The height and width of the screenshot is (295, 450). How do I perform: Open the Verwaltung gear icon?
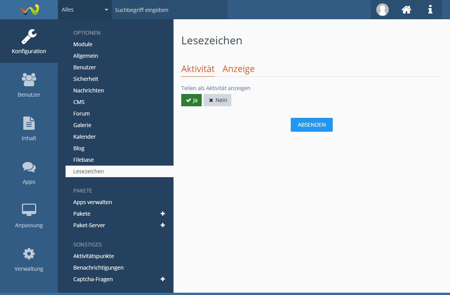(29, 254)
